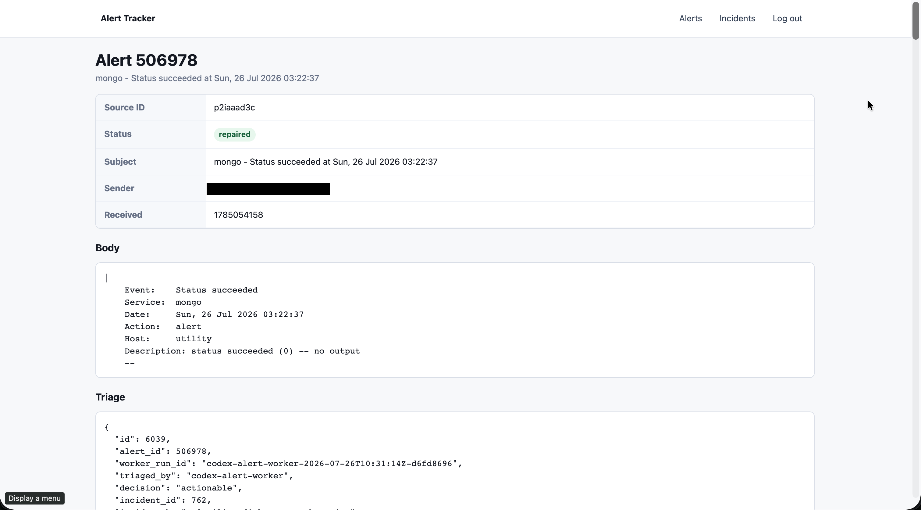Go to the Alerts page
Viewport: 921px width, 510px height.
click(x=690, y=18)
